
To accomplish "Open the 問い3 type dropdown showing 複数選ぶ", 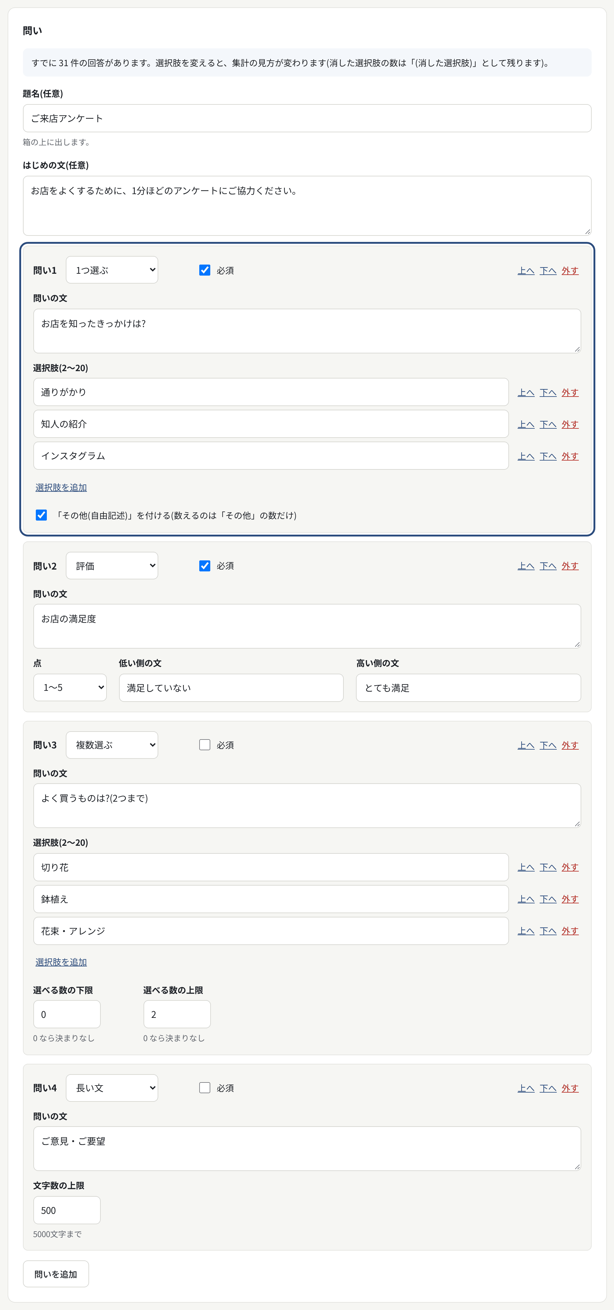I will 112,744.
